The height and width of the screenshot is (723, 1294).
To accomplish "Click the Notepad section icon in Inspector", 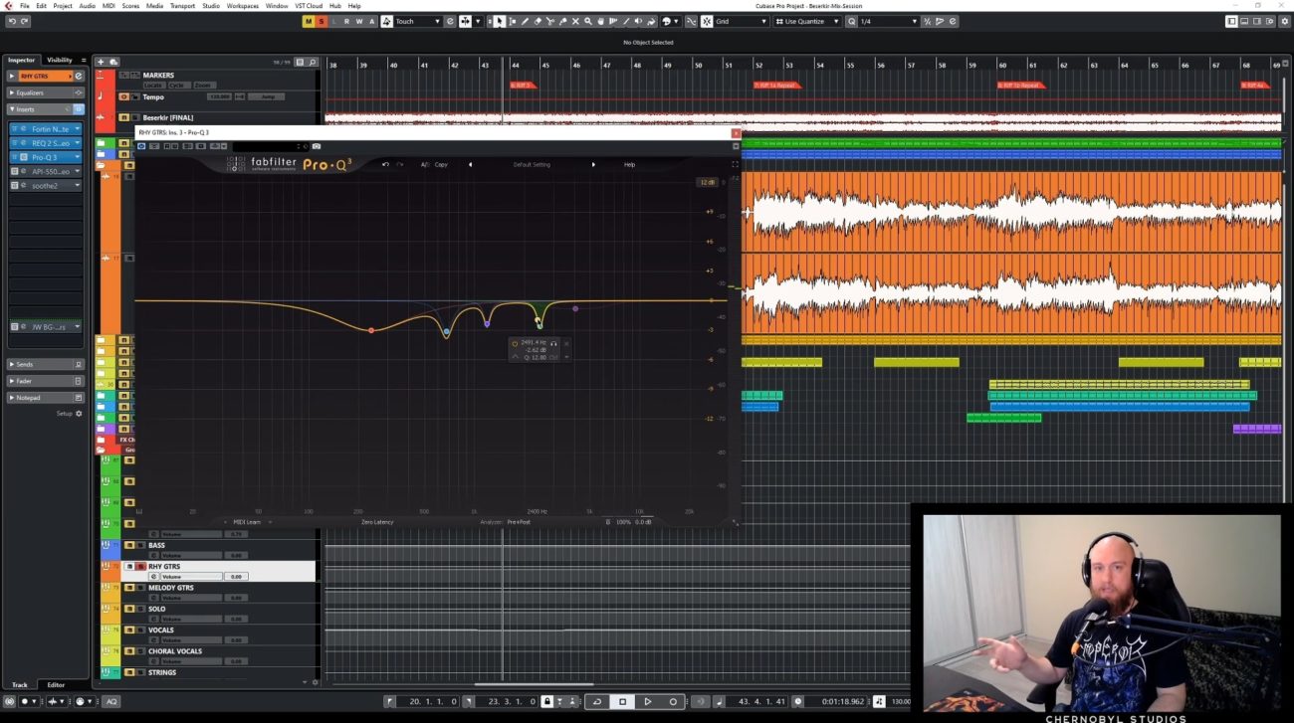I will tap(79, 398).
